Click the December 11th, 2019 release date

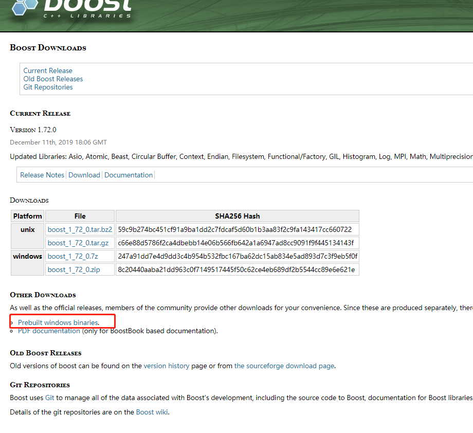click(x=58, y=142)
